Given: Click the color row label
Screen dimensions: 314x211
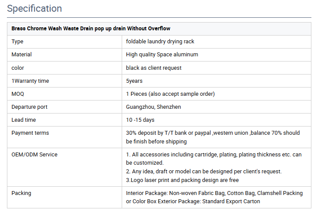Looking at the screenshot, I should tap(18, 68).
